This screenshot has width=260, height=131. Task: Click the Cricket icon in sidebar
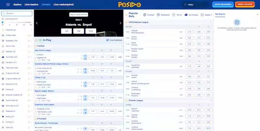click(x=3, y=89)
